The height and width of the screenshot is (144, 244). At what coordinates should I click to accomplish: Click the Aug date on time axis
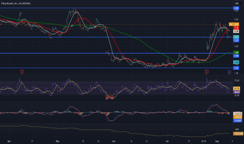click(x=217, y=141)
